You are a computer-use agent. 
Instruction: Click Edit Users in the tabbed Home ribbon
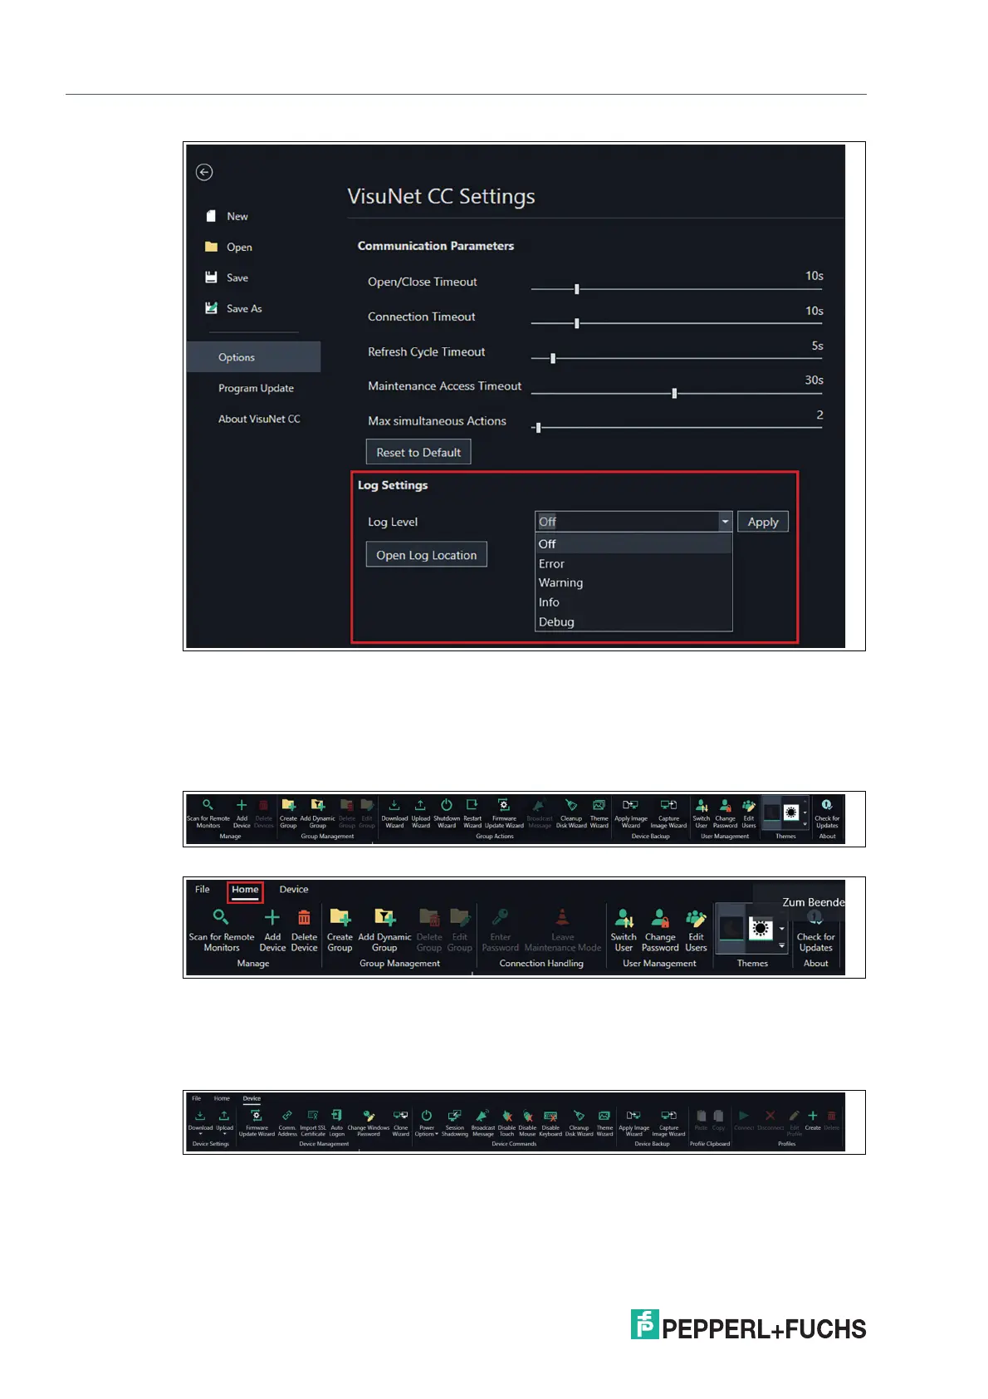point(696,930)
